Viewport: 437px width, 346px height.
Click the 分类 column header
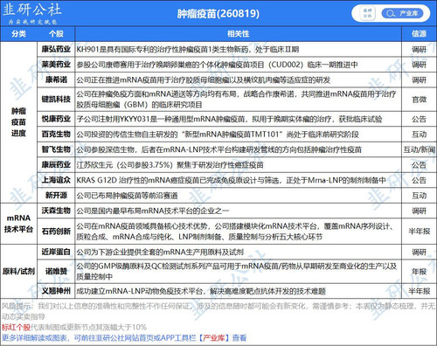pyautogui.click(x=18, y=34)
